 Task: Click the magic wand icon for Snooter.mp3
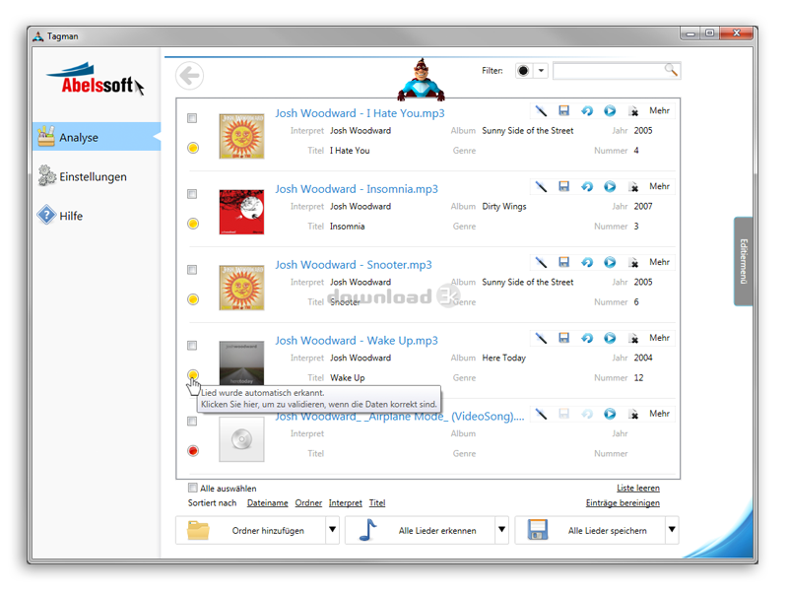pyautogui.click(x=541, y=262)
